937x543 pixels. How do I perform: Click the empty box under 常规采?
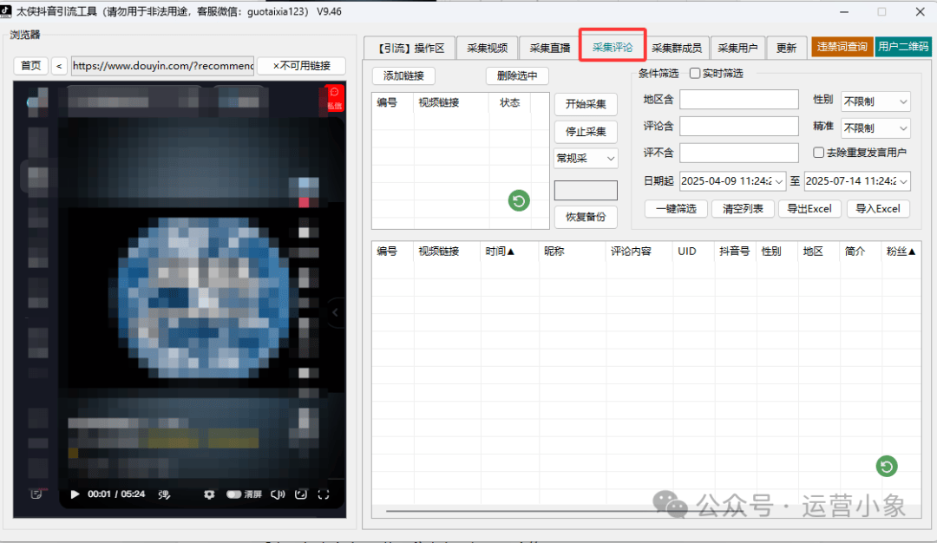pyautogui.click(x=586, y=190)
